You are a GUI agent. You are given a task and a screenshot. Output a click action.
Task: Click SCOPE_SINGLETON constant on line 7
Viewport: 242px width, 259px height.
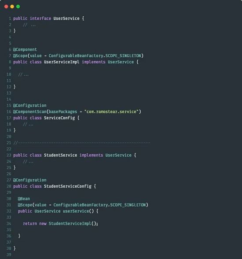pyautogui.click(x=123, y=55)
